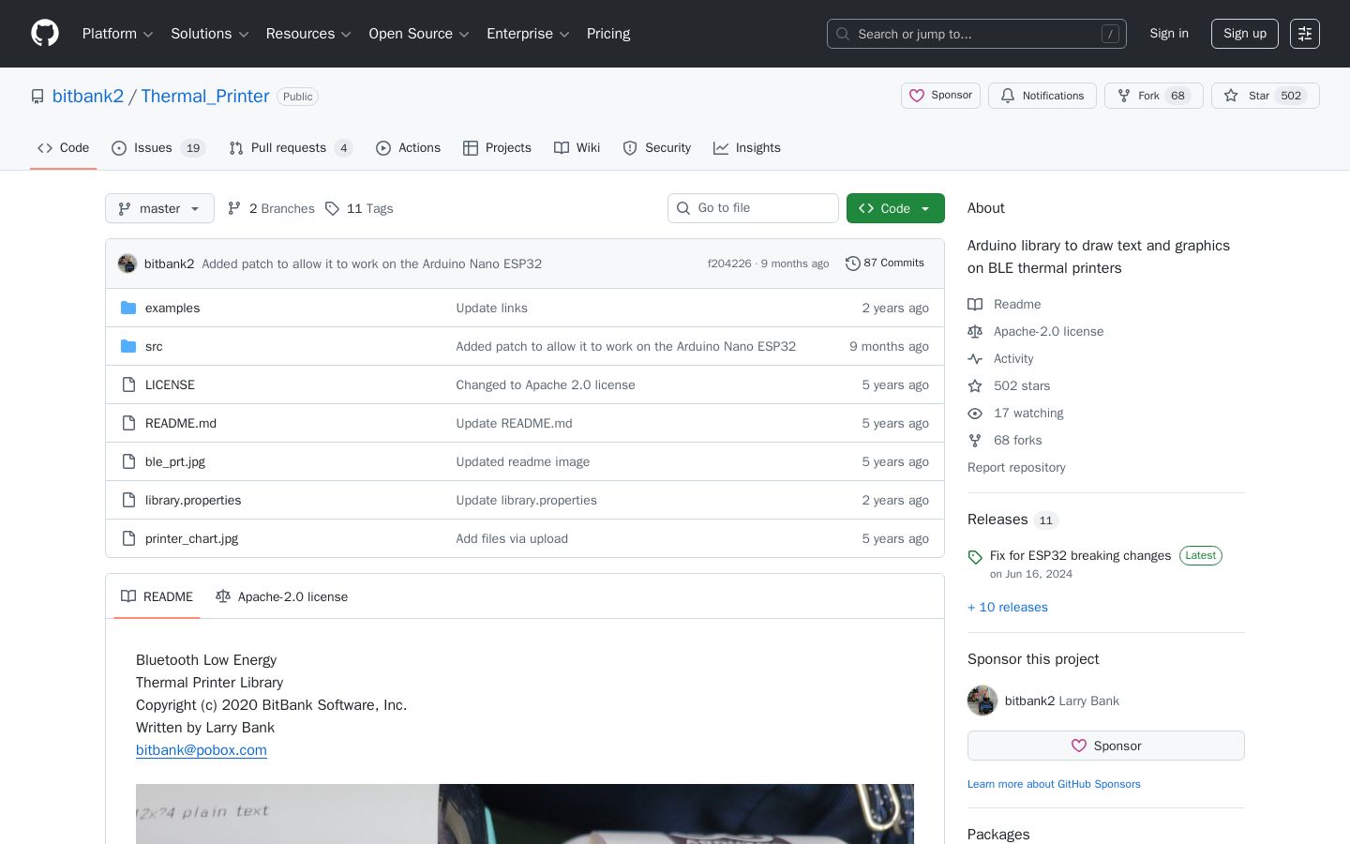Open the Wiki tab
The width and height of the screenshot is (1350, 844).
[577, 148]
